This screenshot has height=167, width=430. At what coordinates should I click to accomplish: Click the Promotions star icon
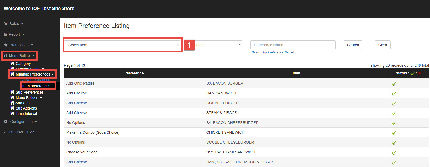point(6,45)
